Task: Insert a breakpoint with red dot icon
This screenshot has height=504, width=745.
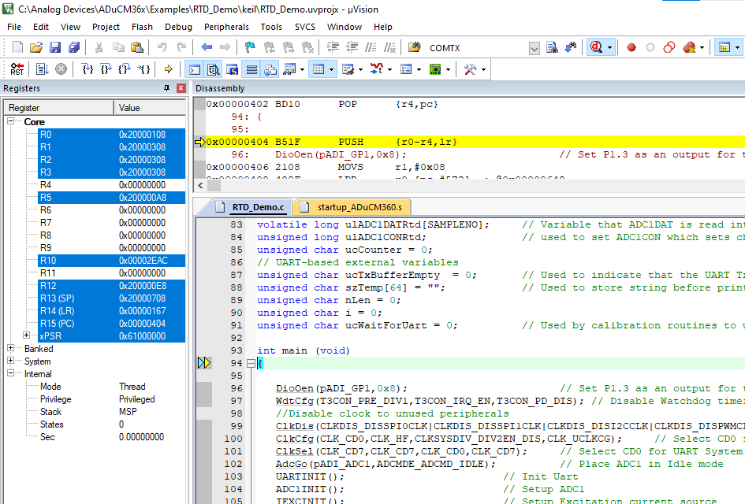Action: (631, 47)
